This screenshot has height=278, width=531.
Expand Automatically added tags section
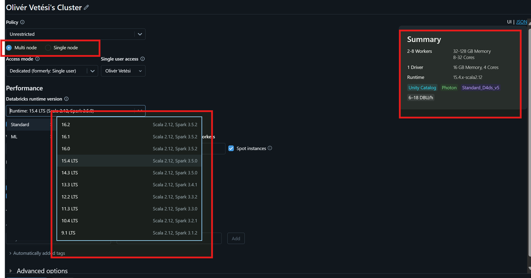pos(37,253)
